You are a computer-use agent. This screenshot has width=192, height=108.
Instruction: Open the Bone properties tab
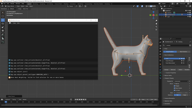coord(160,75)
